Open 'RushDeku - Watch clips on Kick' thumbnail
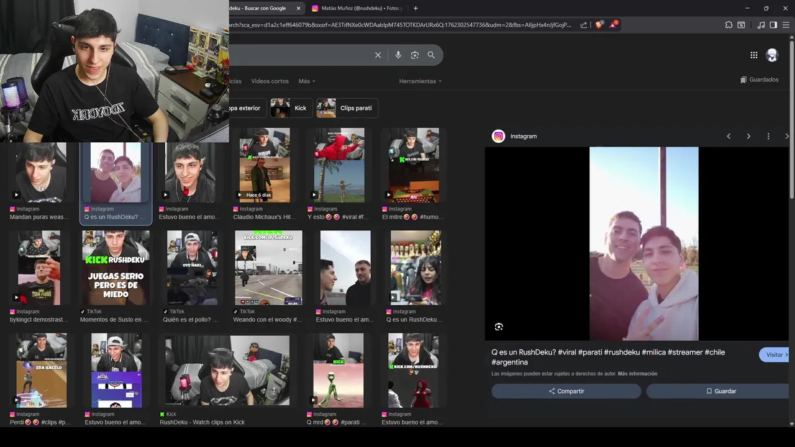Screen dimensions: 795x447 [227, 370]
